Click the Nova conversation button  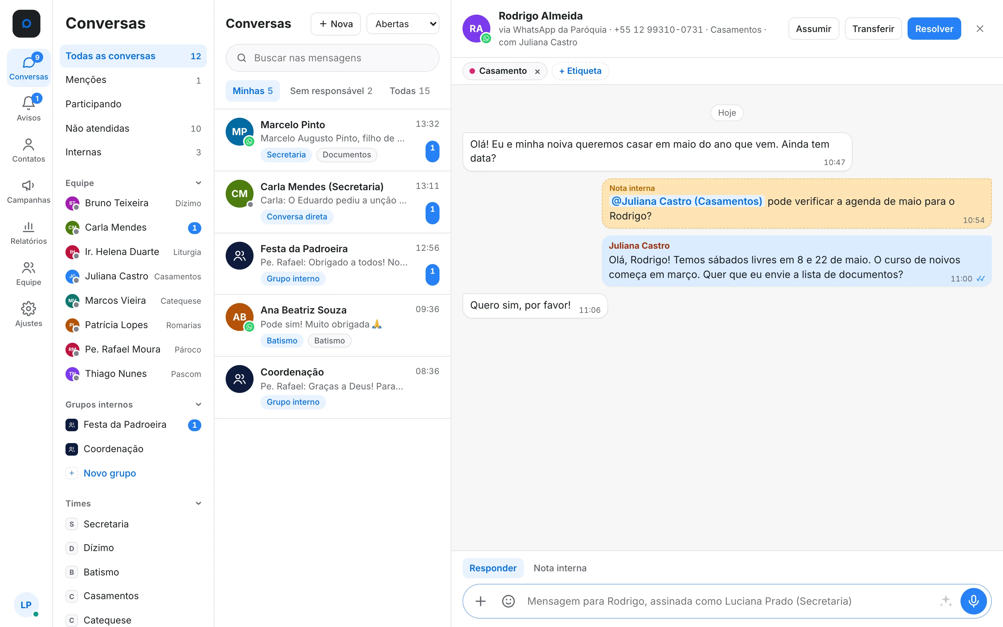(x=335, y=24)
